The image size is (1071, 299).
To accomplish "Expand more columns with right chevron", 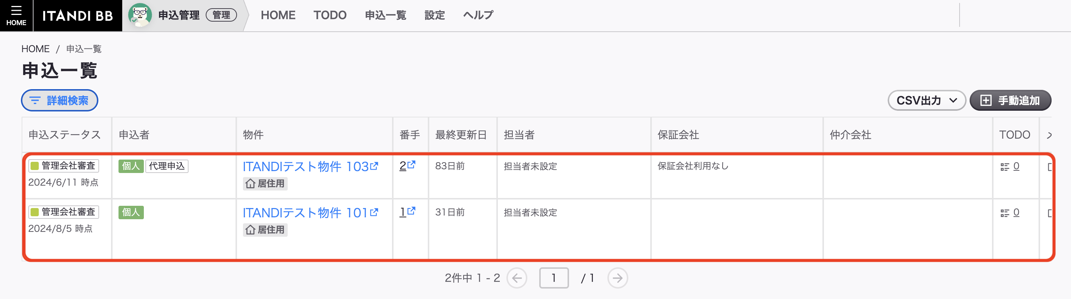I will 1049,135.
